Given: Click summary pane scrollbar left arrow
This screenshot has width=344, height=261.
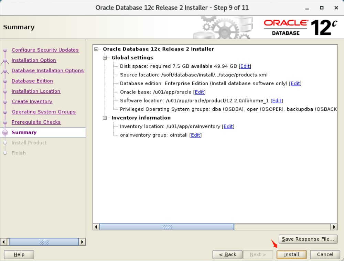Looking at the screenshot, I should pos(96,227).
